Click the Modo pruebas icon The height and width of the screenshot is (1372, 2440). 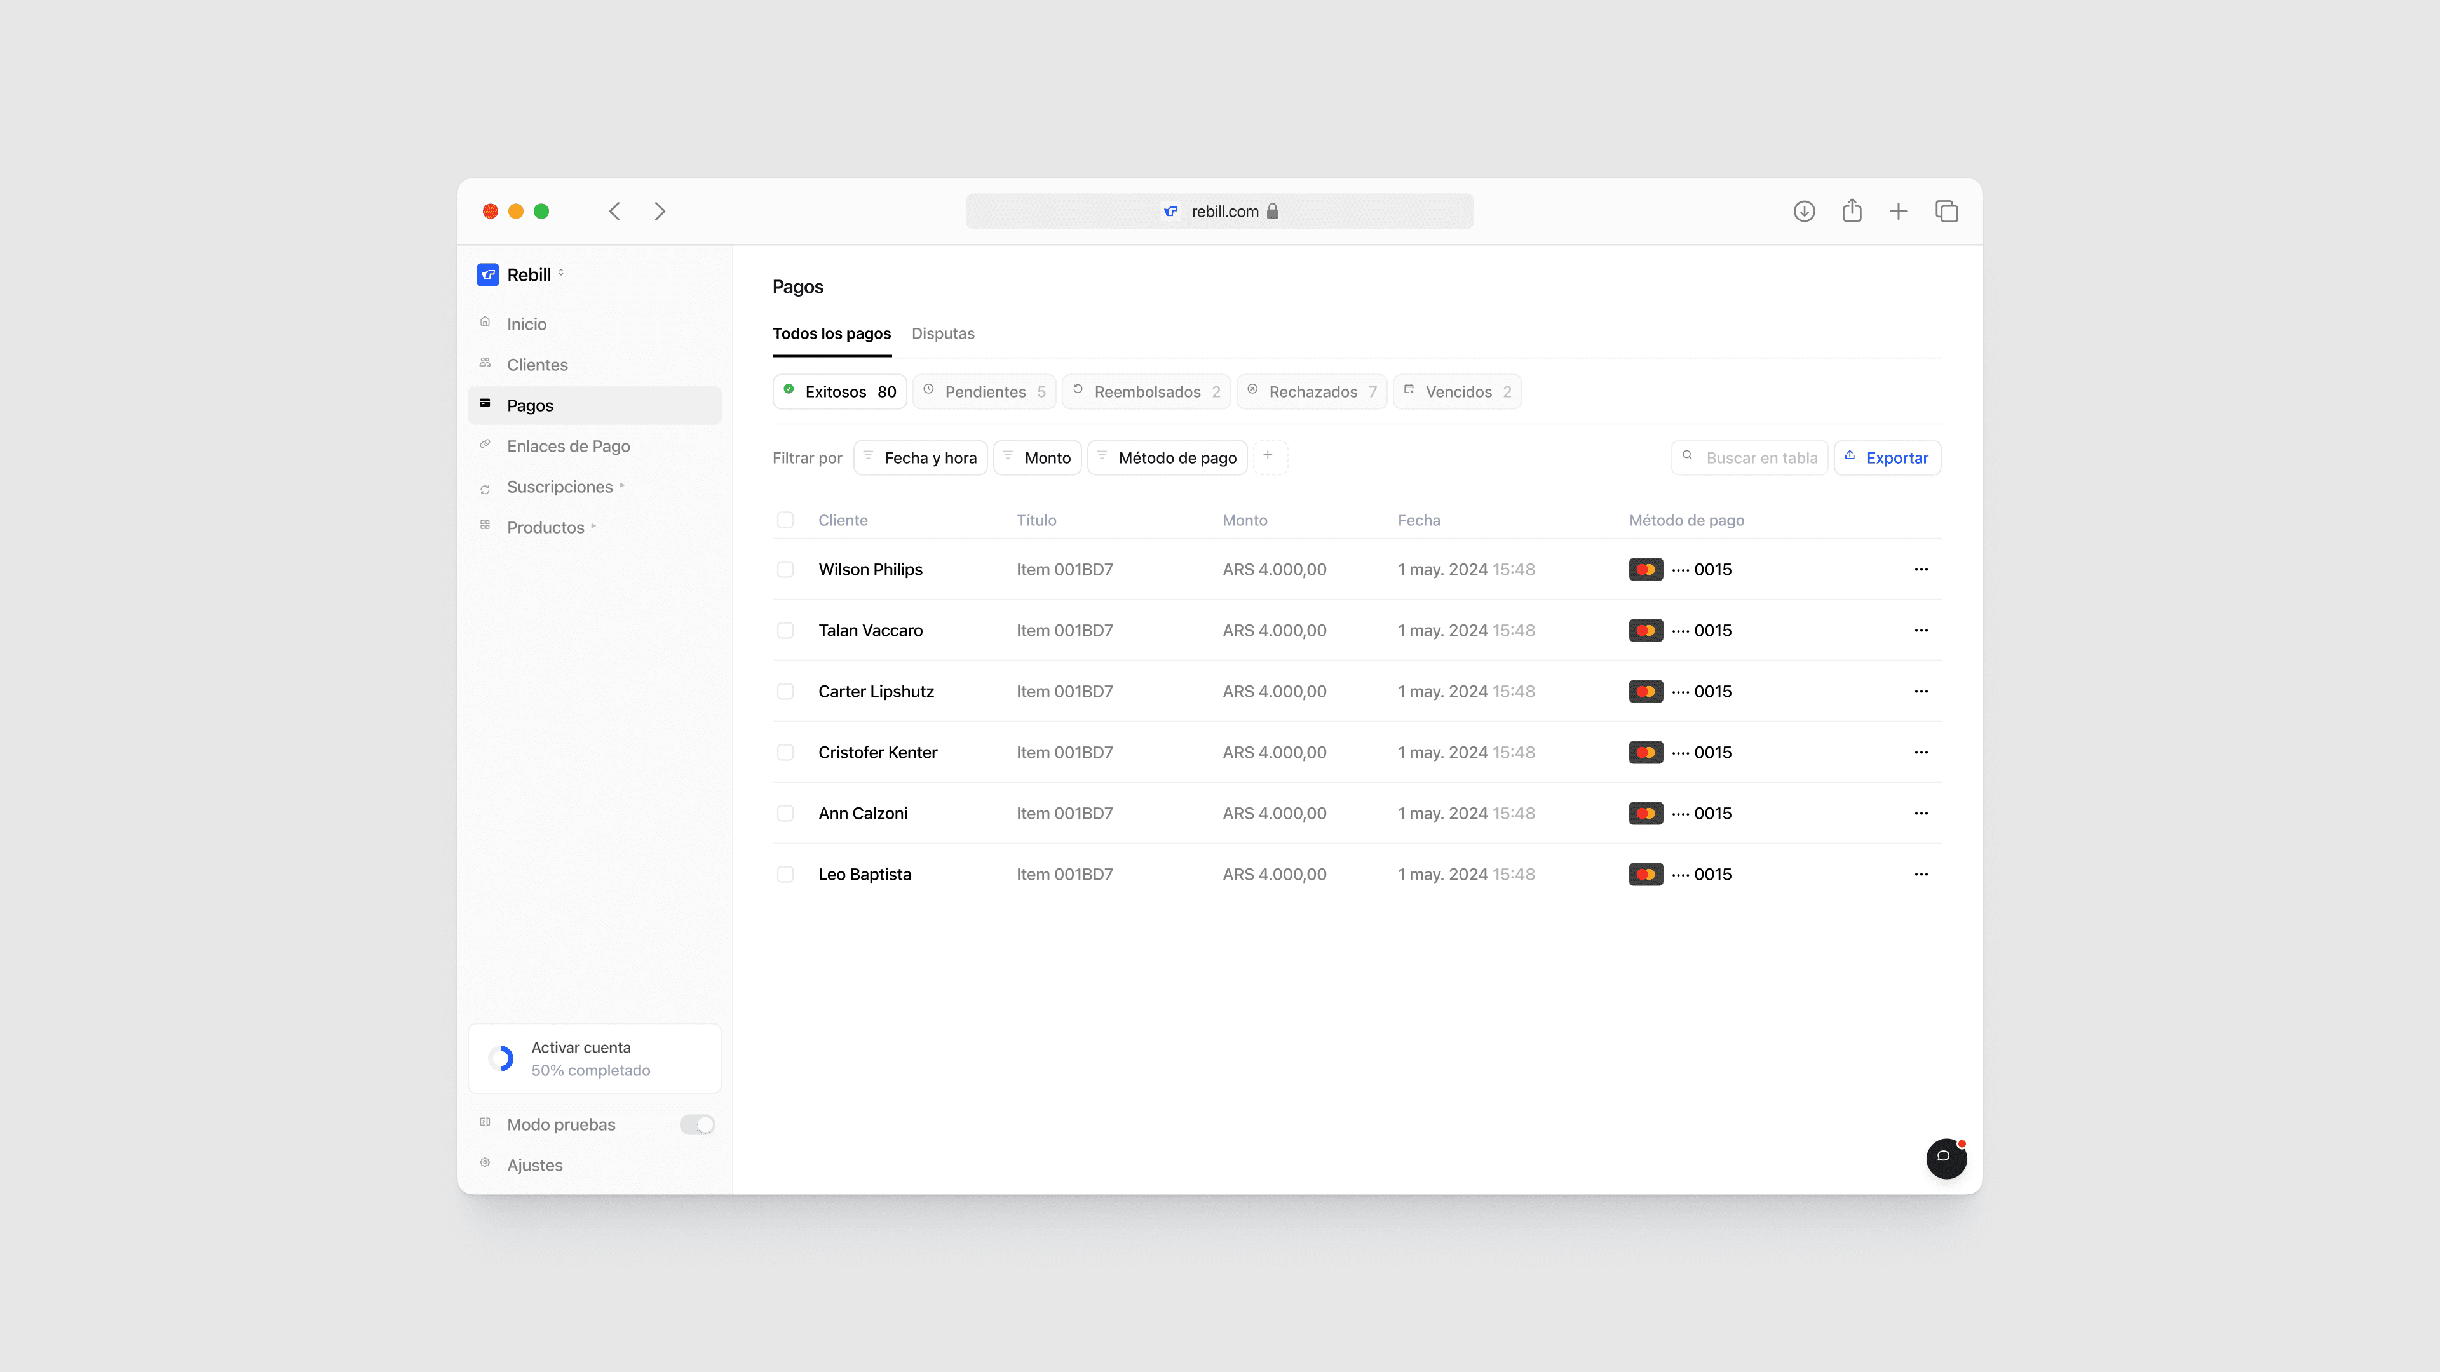(485, 1122)
